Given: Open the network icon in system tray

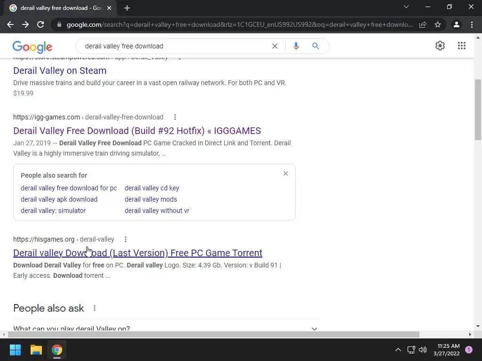Looking at the screenshot, I should 411,350.
